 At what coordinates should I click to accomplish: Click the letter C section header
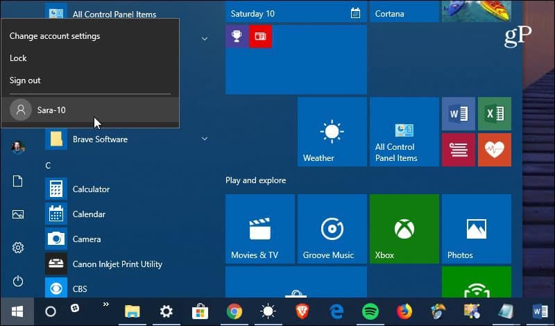[48, 165]
